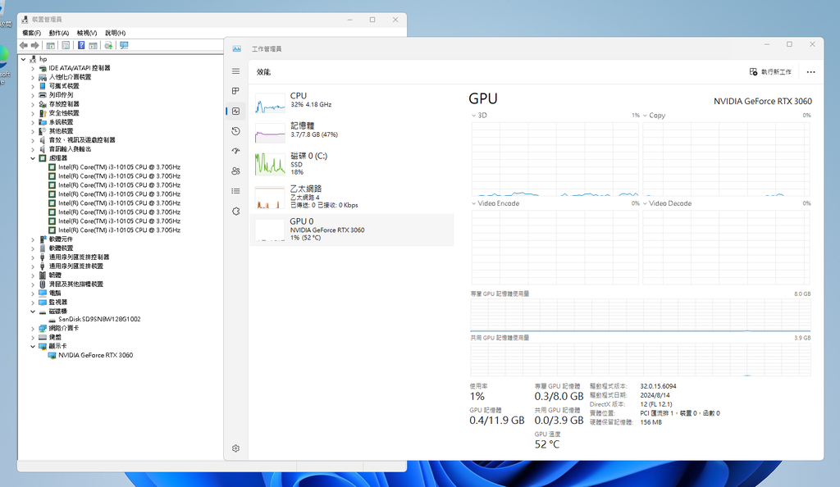The height and width of the screenshot is (487, 840).
Task: Open 說明(H) menu in Device Manager
Action: click(x=115, y=33)
